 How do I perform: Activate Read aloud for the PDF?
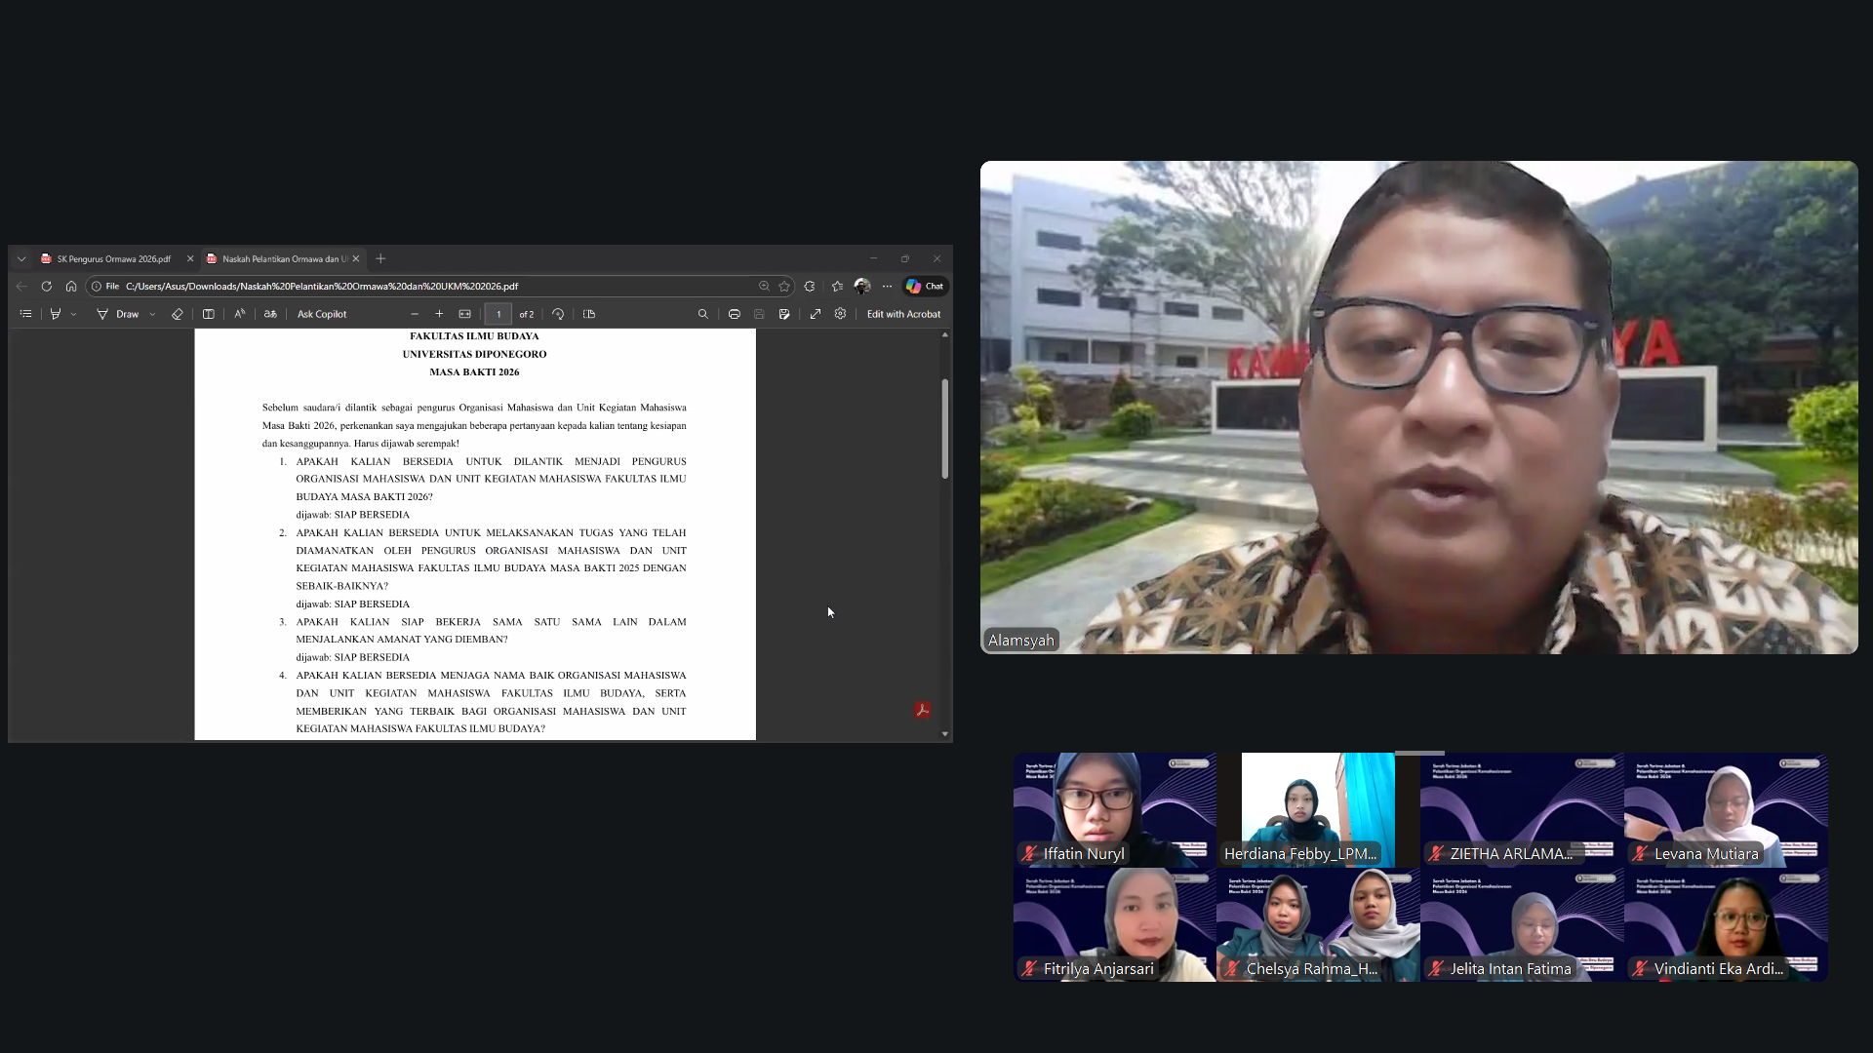[x=239, y=314]
